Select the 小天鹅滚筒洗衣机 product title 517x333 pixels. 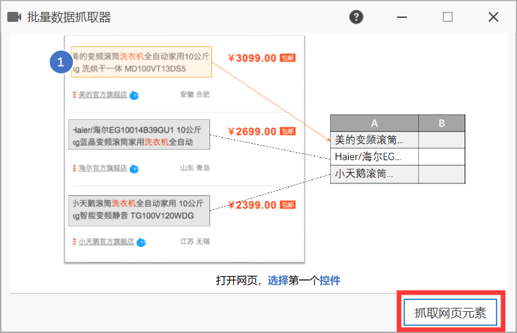(139, 211)
